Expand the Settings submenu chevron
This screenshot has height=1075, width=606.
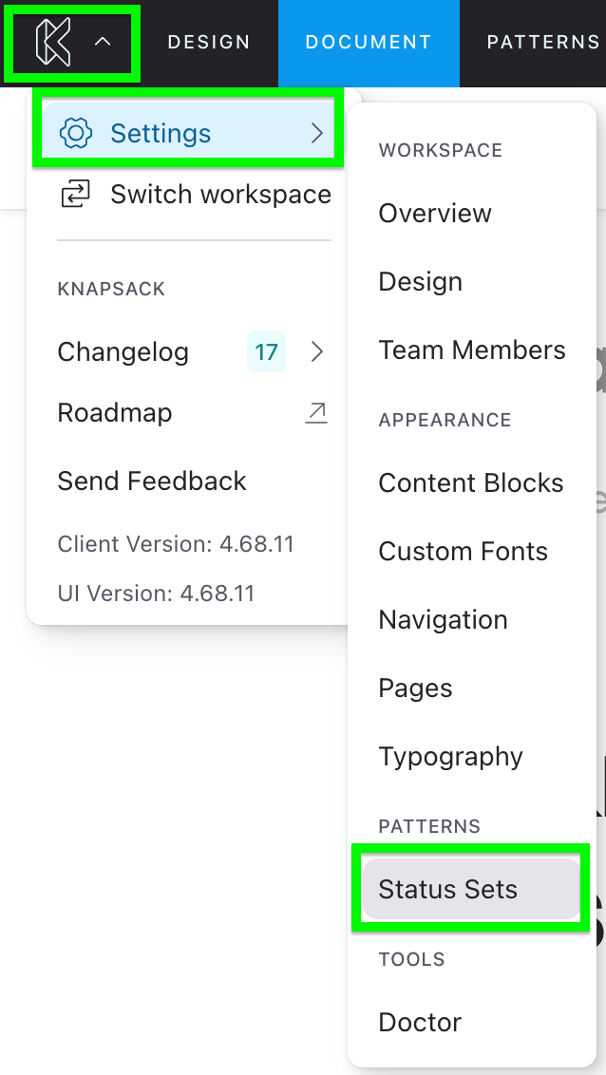pyautogui.click(x=316, y=133)
